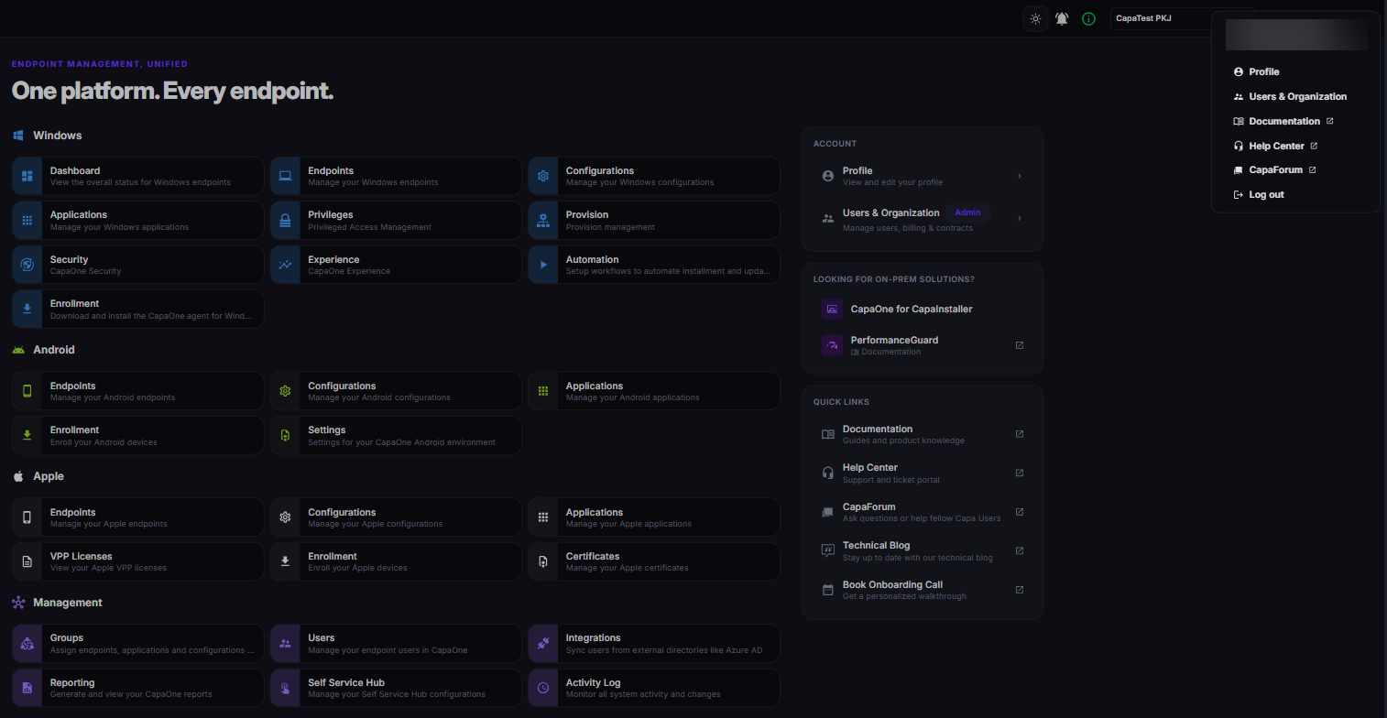The image size is (1387, 718).
Task: Open the Technical Blog quick link
Action: click(923, 550)
